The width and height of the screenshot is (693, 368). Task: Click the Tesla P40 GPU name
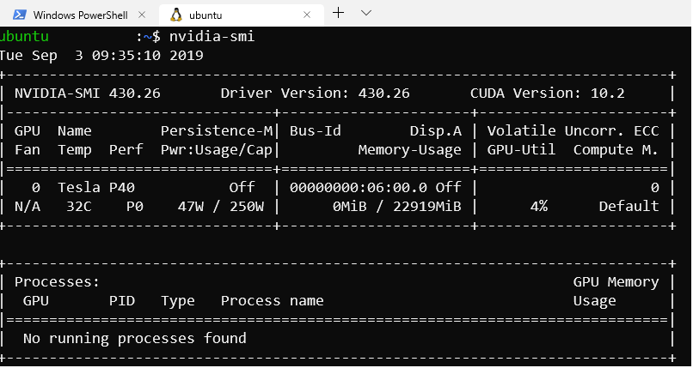95,187
